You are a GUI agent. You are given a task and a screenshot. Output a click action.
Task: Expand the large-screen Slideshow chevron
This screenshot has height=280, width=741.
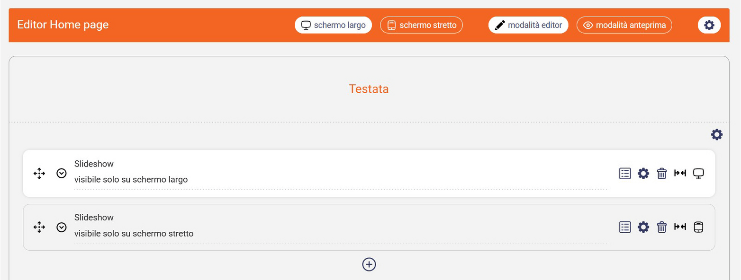pyautogui.click(x=61, y=174)
